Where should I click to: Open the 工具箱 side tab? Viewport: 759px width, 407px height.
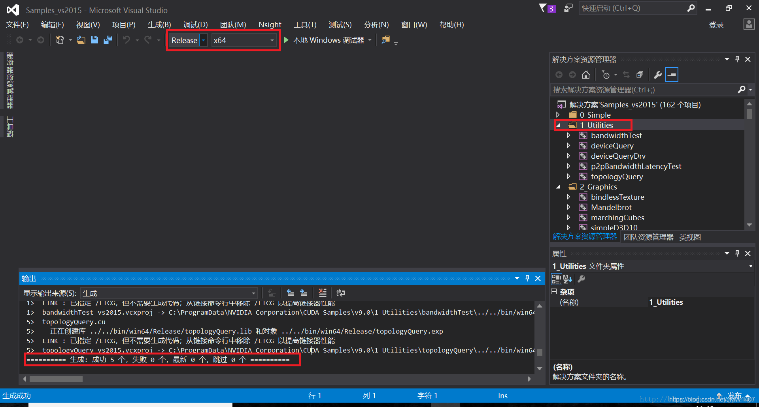(10, 127)
